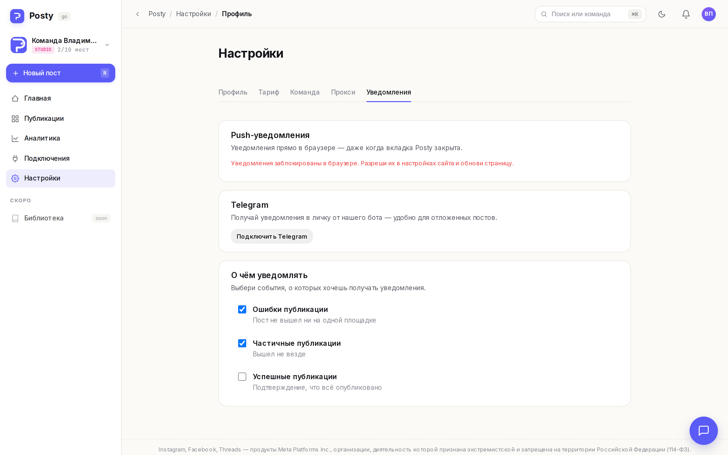Click the home icon next to Главная
The height and width of the screenshot is (455, 728).
coord(15,98)
